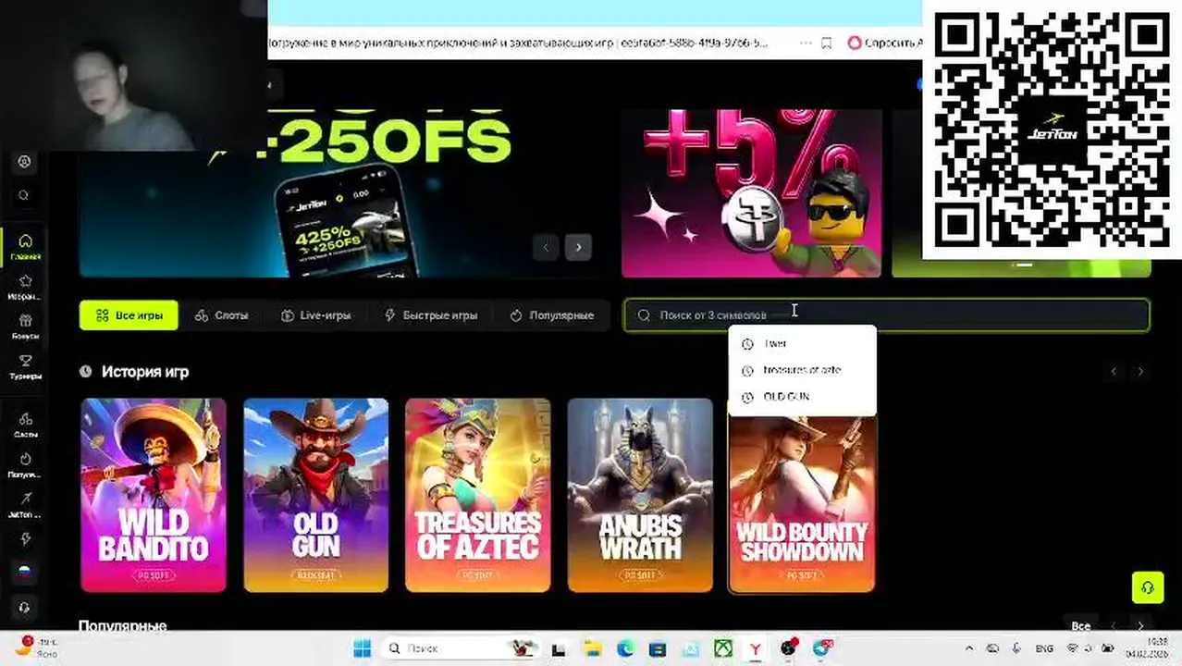Open Anubis Wrath game card
Image resolution: width=1182 pixels, height=666 pixels.
tap(640, 495)
